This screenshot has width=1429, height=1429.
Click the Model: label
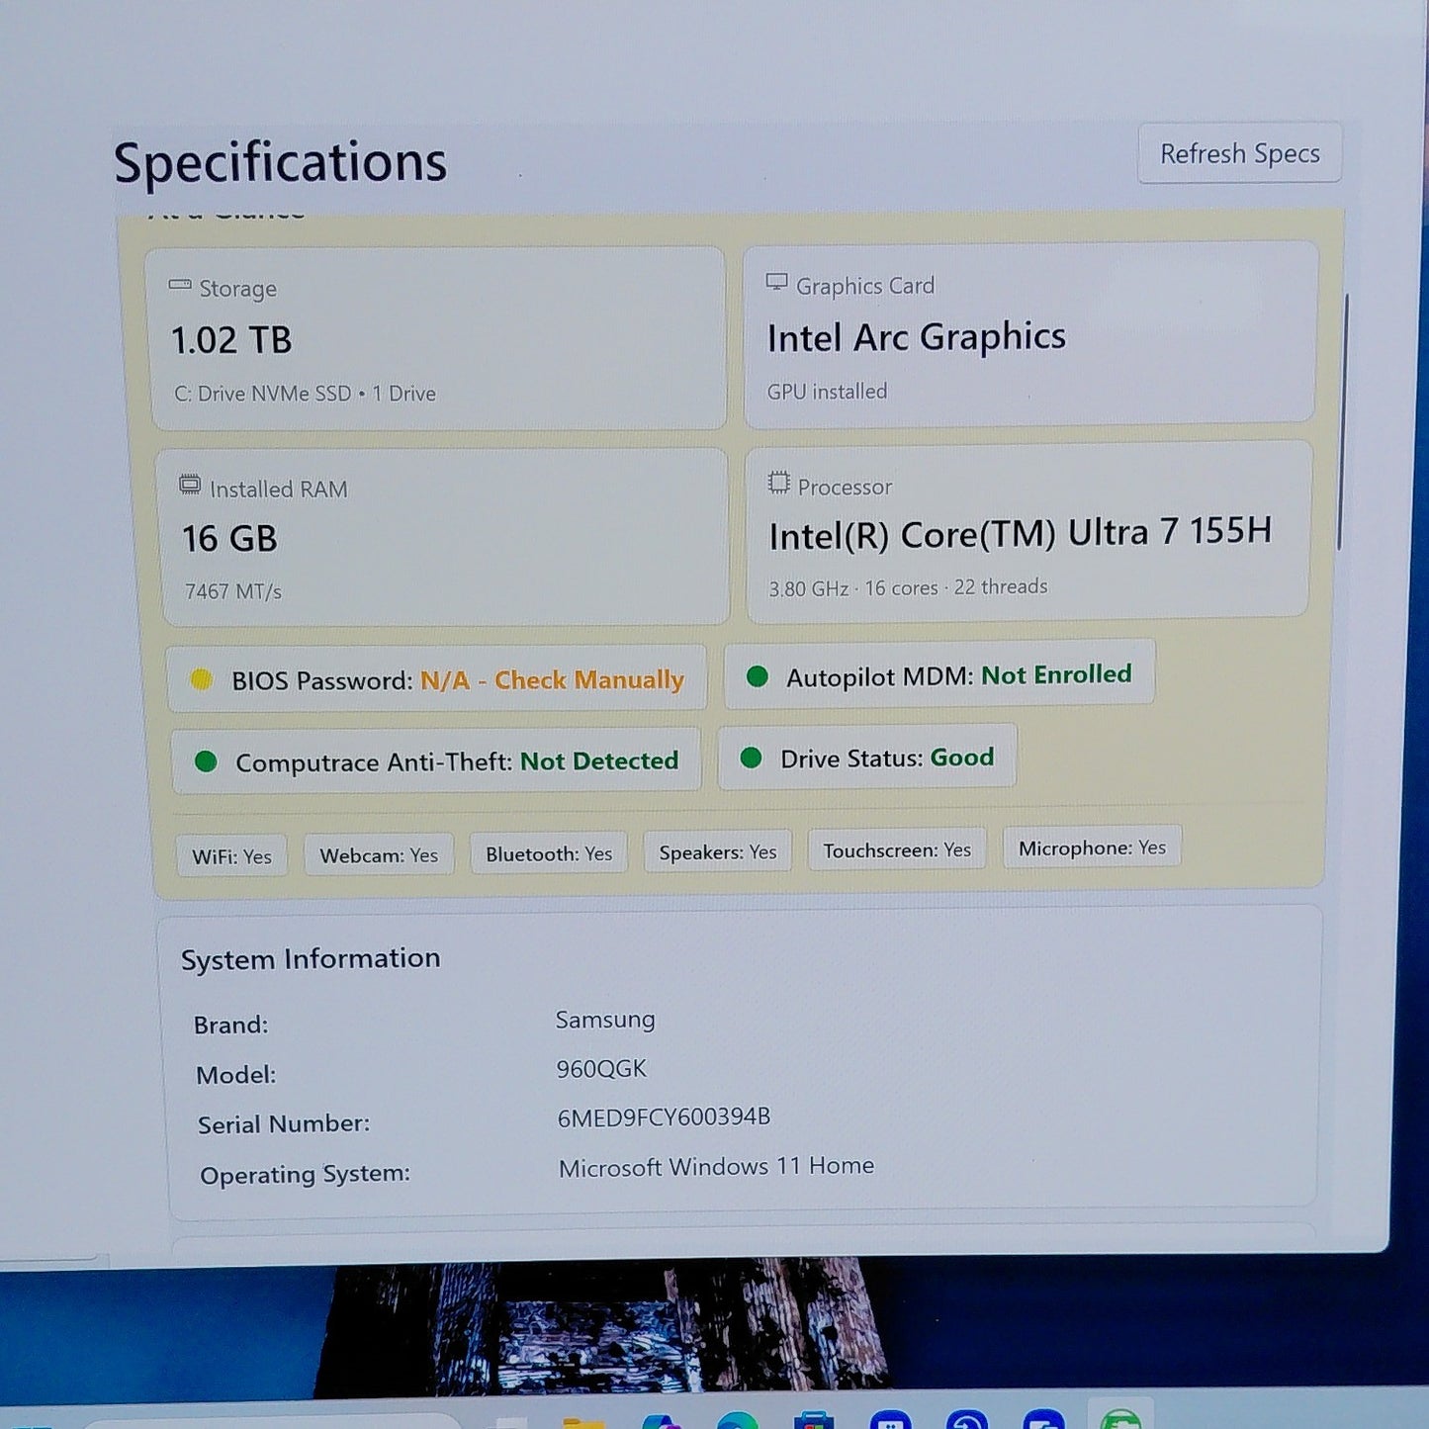coord(236,1075)
